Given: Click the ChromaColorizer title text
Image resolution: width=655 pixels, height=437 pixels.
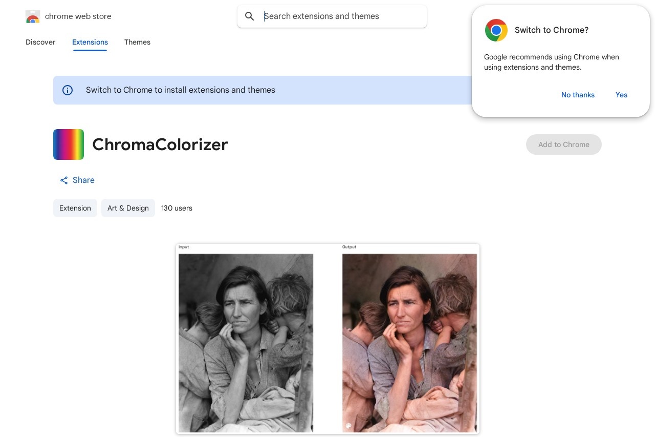Looking at the screenshot, I should pyautogui.click(x=160, y=144).
